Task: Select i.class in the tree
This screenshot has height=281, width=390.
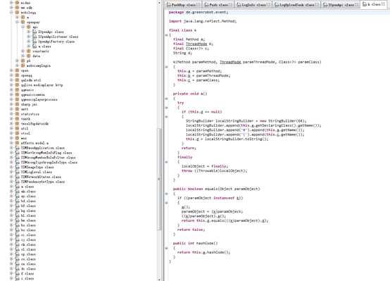Action: coord(27,278)
